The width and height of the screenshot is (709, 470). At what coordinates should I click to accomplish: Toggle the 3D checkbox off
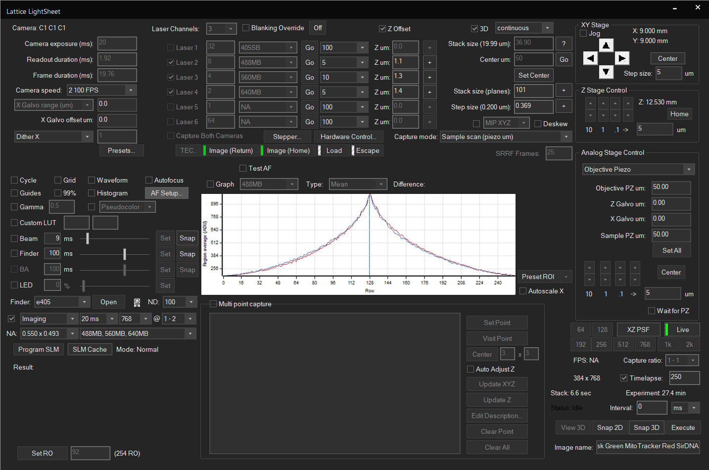(x=474, y=28)
